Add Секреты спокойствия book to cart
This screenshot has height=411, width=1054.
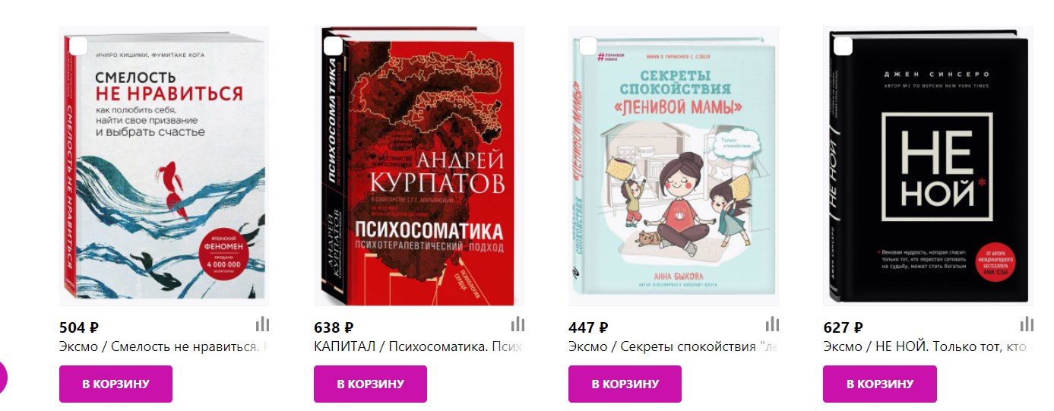pos(625,384)
